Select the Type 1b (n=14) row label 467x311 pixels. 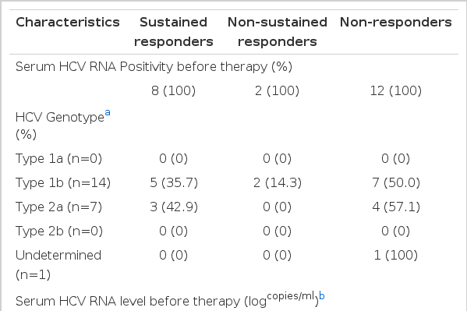point(63,182)
